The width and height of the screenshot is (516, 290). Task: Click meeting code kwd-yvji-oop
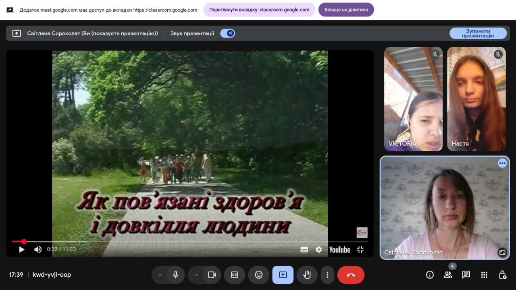point(52,275)
